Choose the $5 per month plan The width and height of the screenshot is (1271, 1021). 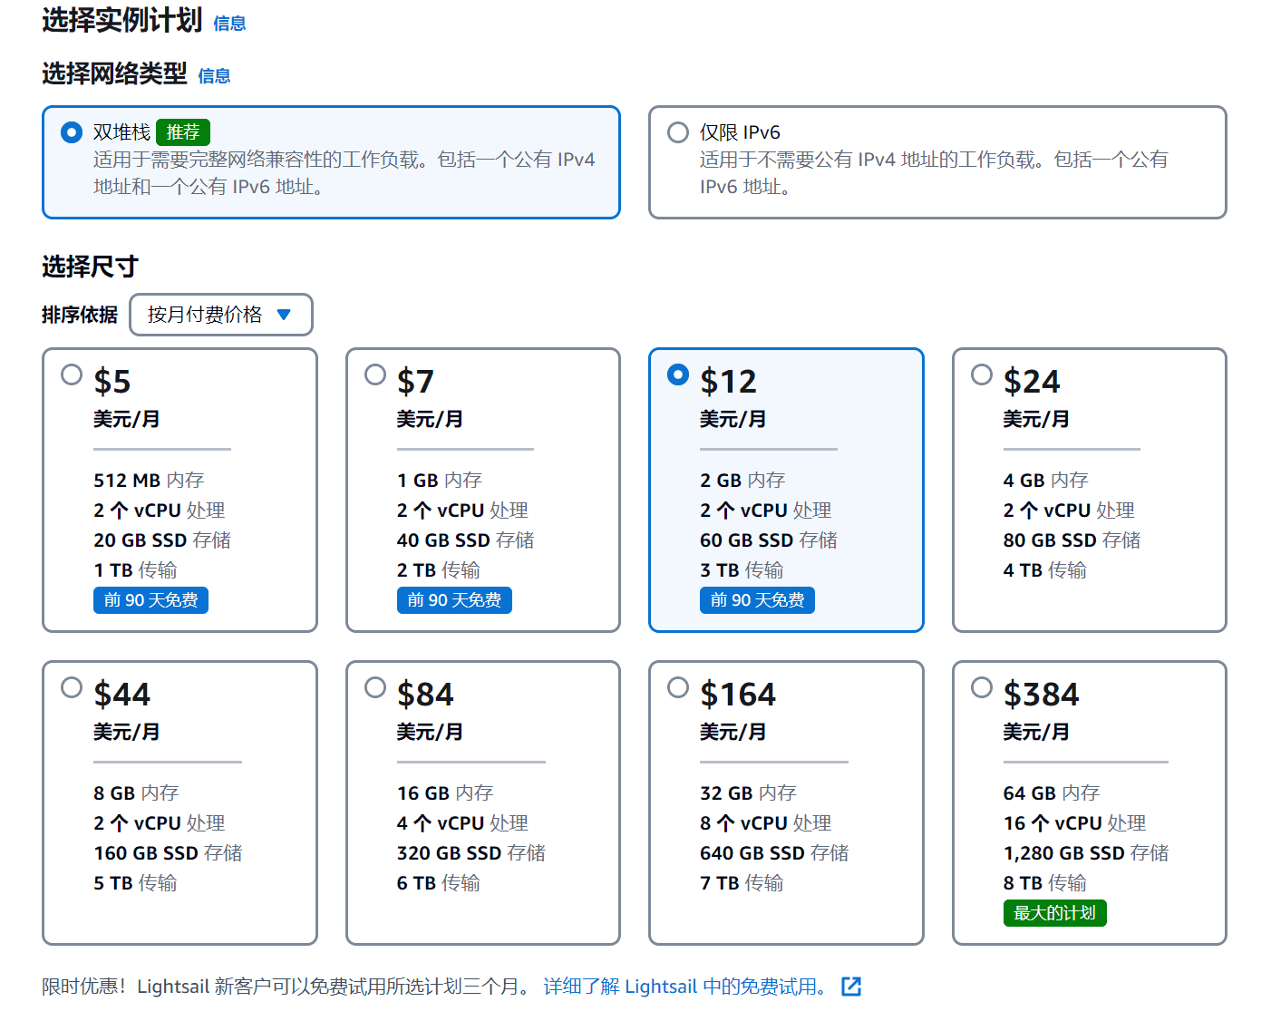click(72, 374)
